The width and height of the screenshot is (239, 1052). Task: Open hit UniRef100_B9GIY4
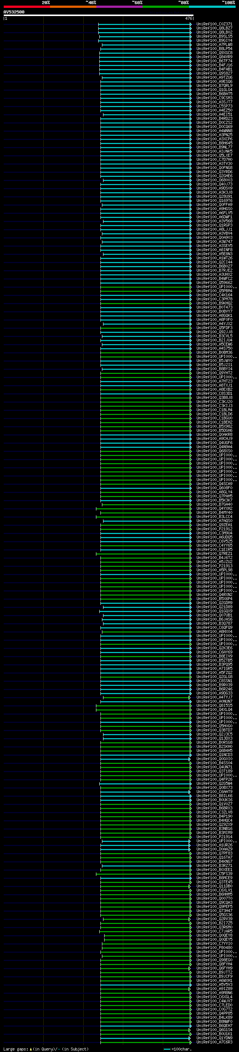[x=214, y=40]
